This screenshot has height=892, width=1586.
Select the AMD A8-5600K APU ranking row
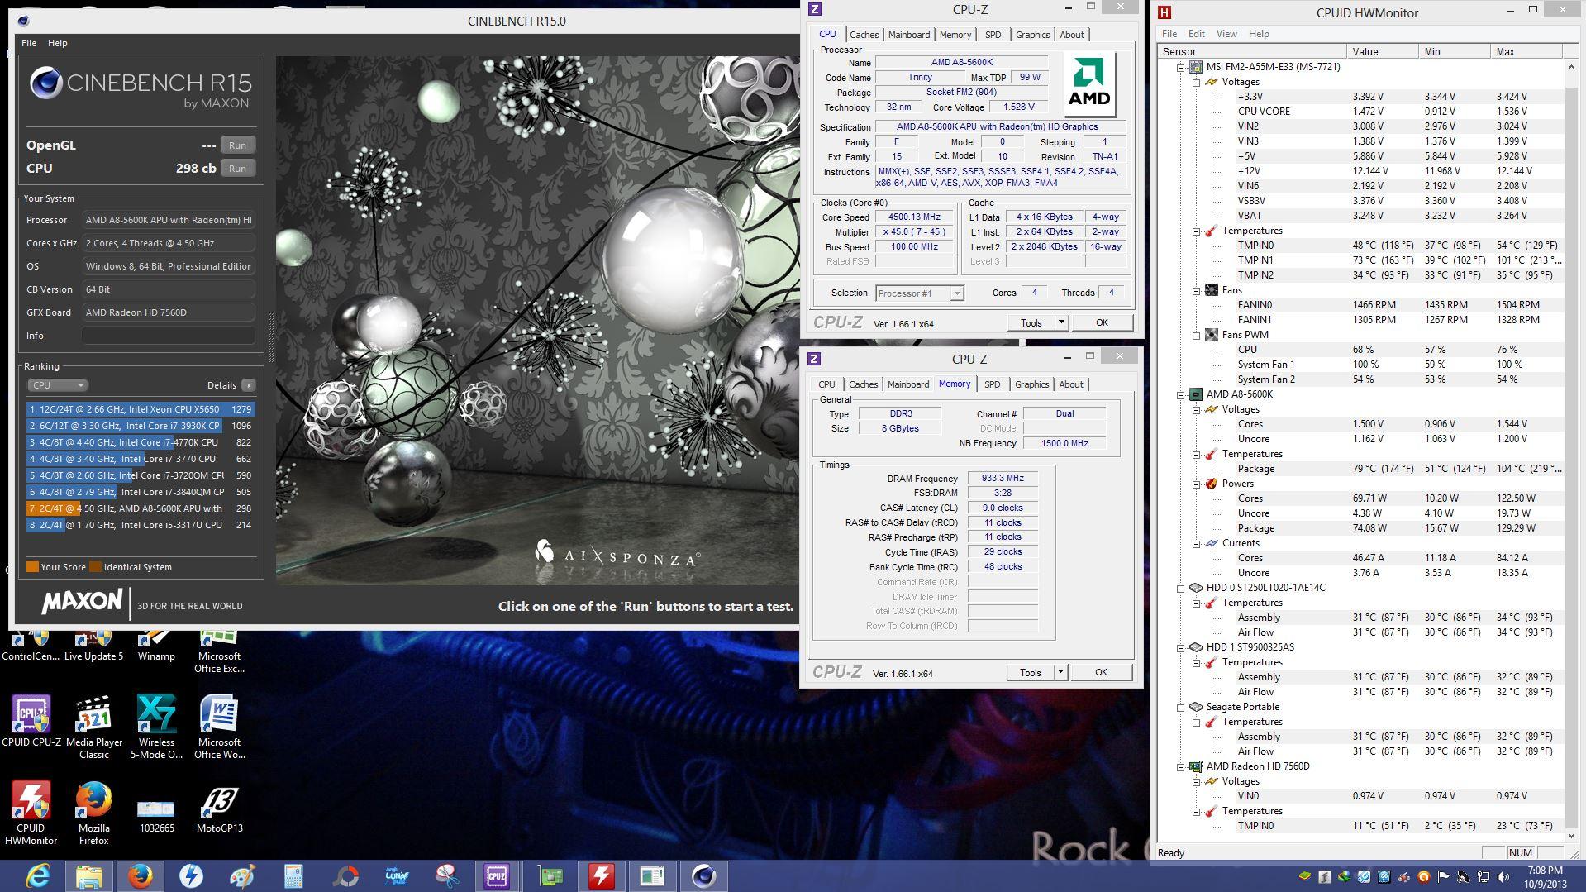(x=141, y=508)
